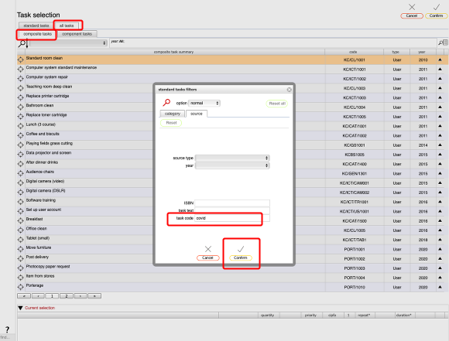
Task: Click up-arrow icon on Computer system repair row
Action: [440, 78]
